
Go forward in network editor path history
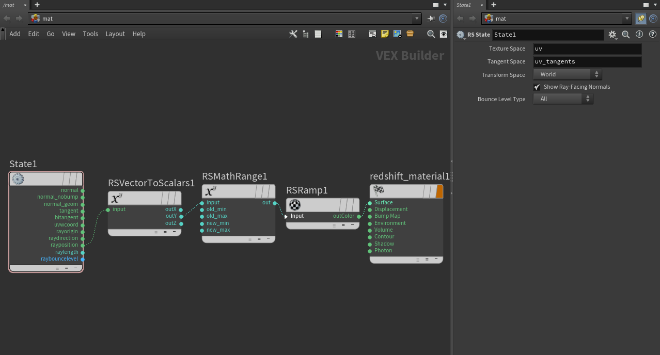(x=19, y=19)
